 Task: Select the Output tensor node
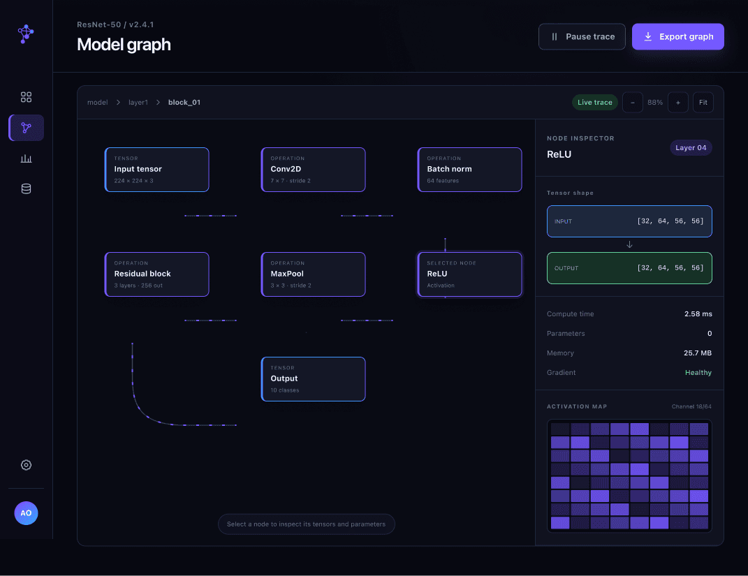click(314, 379)
